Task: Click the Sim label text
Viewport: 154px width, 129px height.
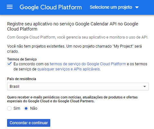Action: tap(17, 108)
